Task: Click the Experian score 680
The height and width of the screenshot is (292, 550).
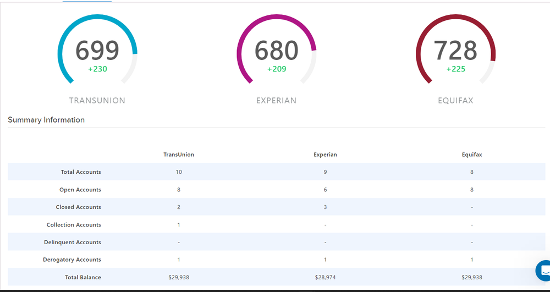Action: 277,50
